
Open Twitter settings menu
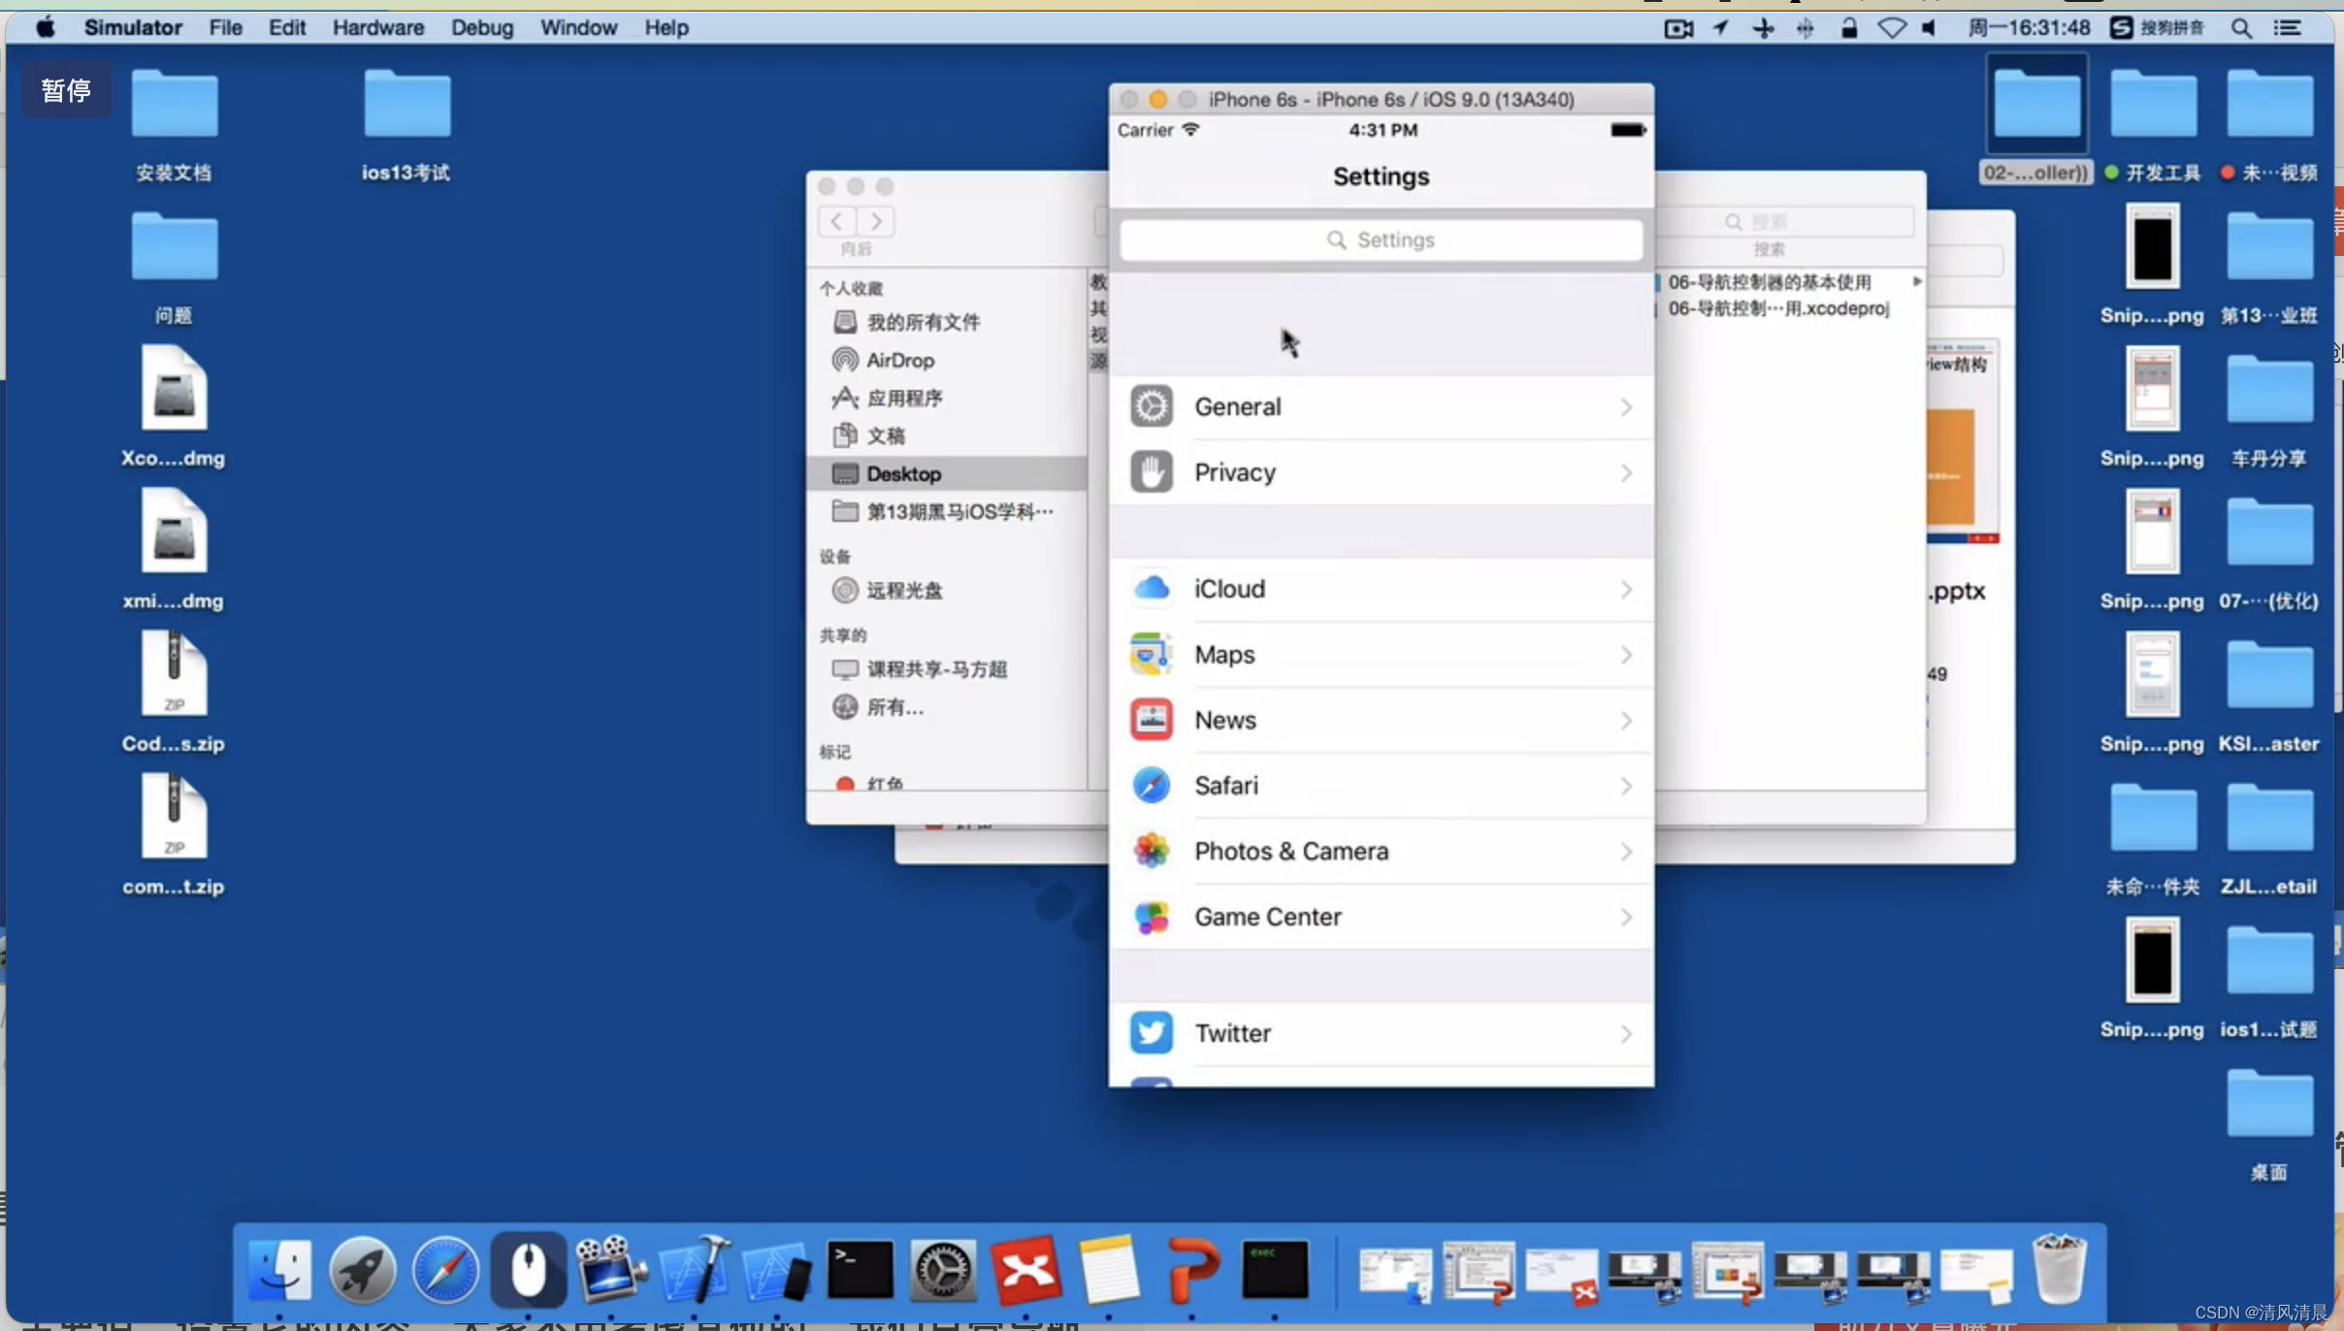point(1382,1033)
